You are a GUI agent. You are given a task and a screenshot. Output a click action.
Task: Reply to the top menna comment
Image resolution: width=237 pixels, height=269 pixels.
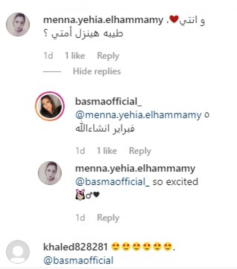tap(108, 56)
